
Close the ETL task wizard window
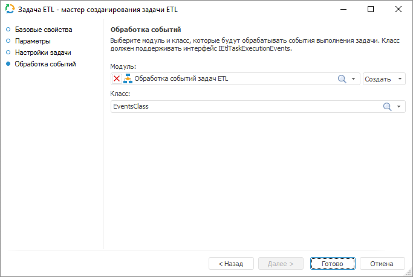(x=398, y=10)
